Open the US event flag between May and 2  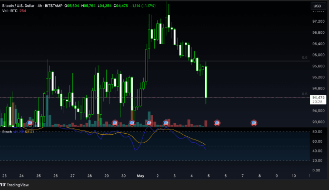pos(149,123)
